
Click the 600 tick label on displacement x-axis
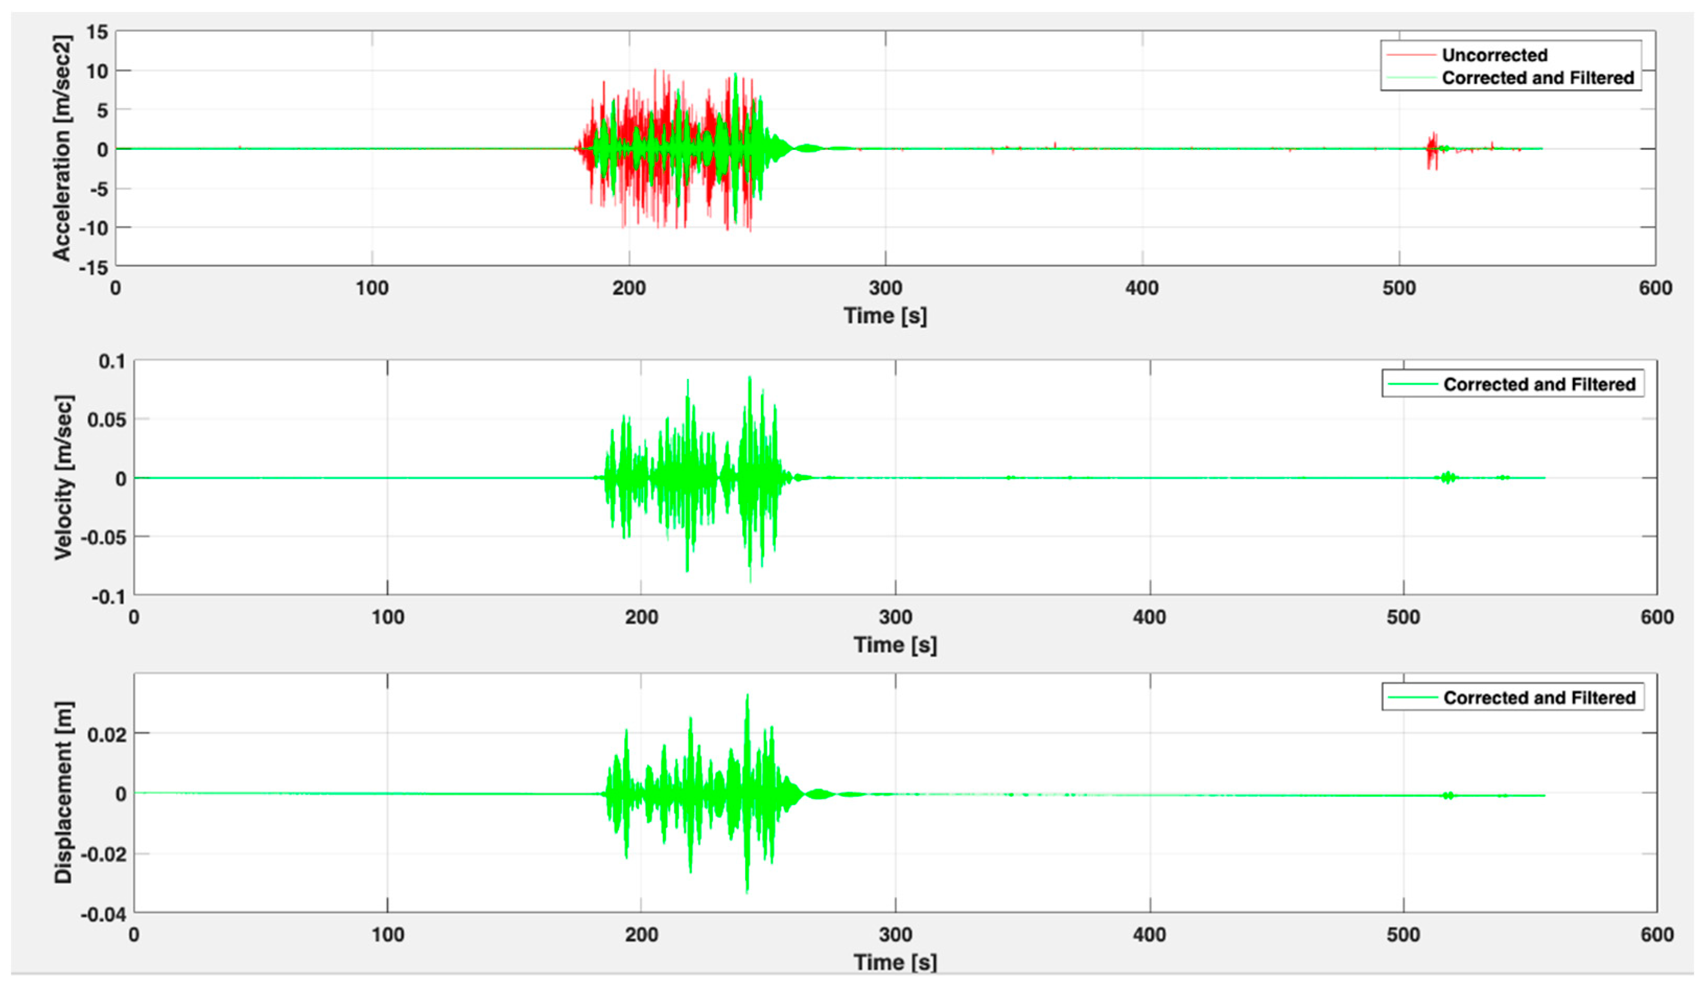[x=1656, y=935]
